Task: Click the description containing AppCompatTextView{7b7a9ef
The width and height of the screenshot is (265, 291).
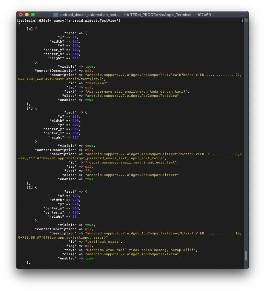Action: click(x=163, y=233)
